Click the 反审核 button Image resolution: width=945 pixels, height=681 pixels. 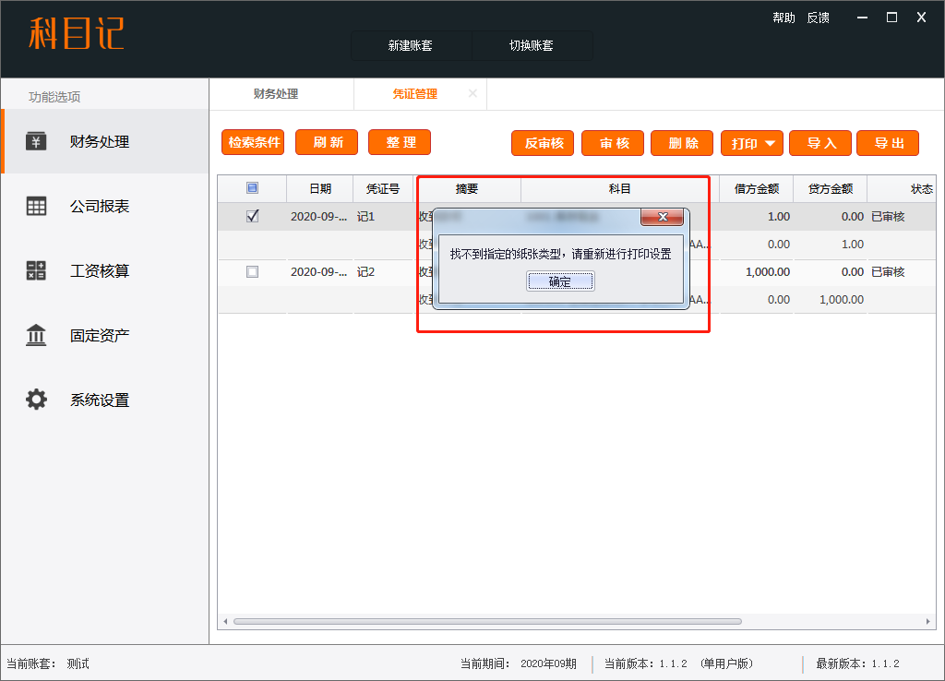click(544, 143)
